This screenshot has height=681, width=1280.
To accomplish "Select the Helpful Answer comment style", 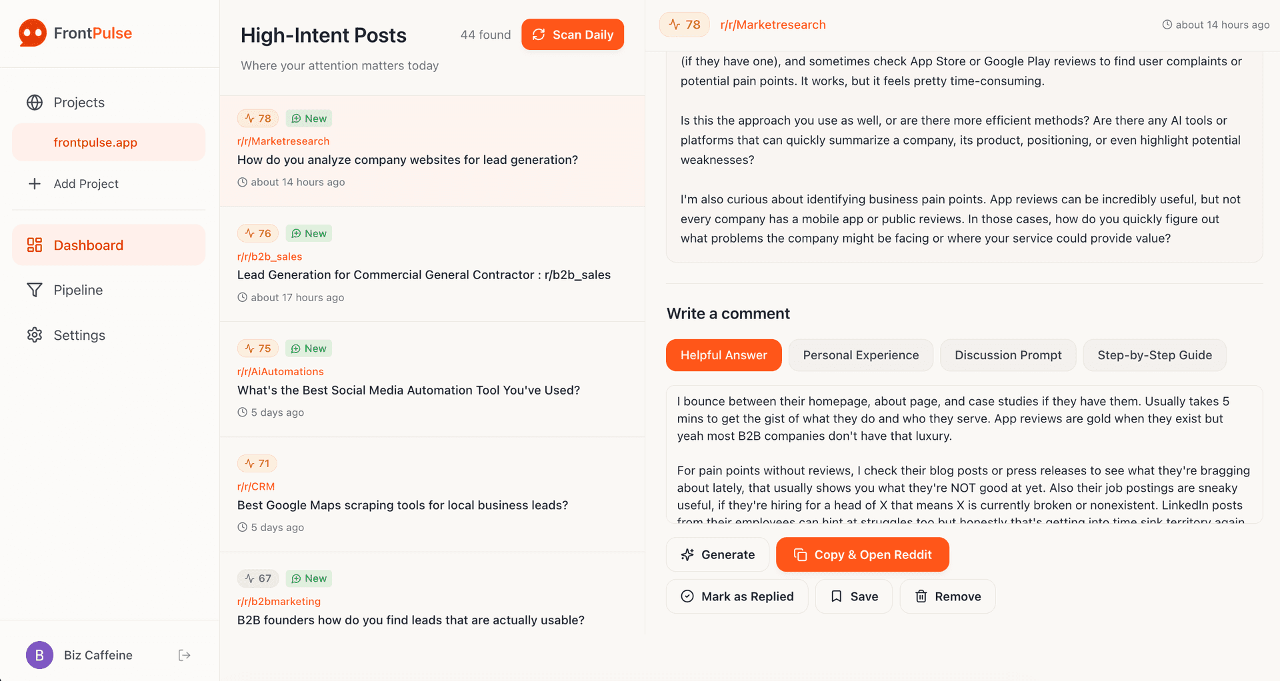I will (x=724, y=355).
